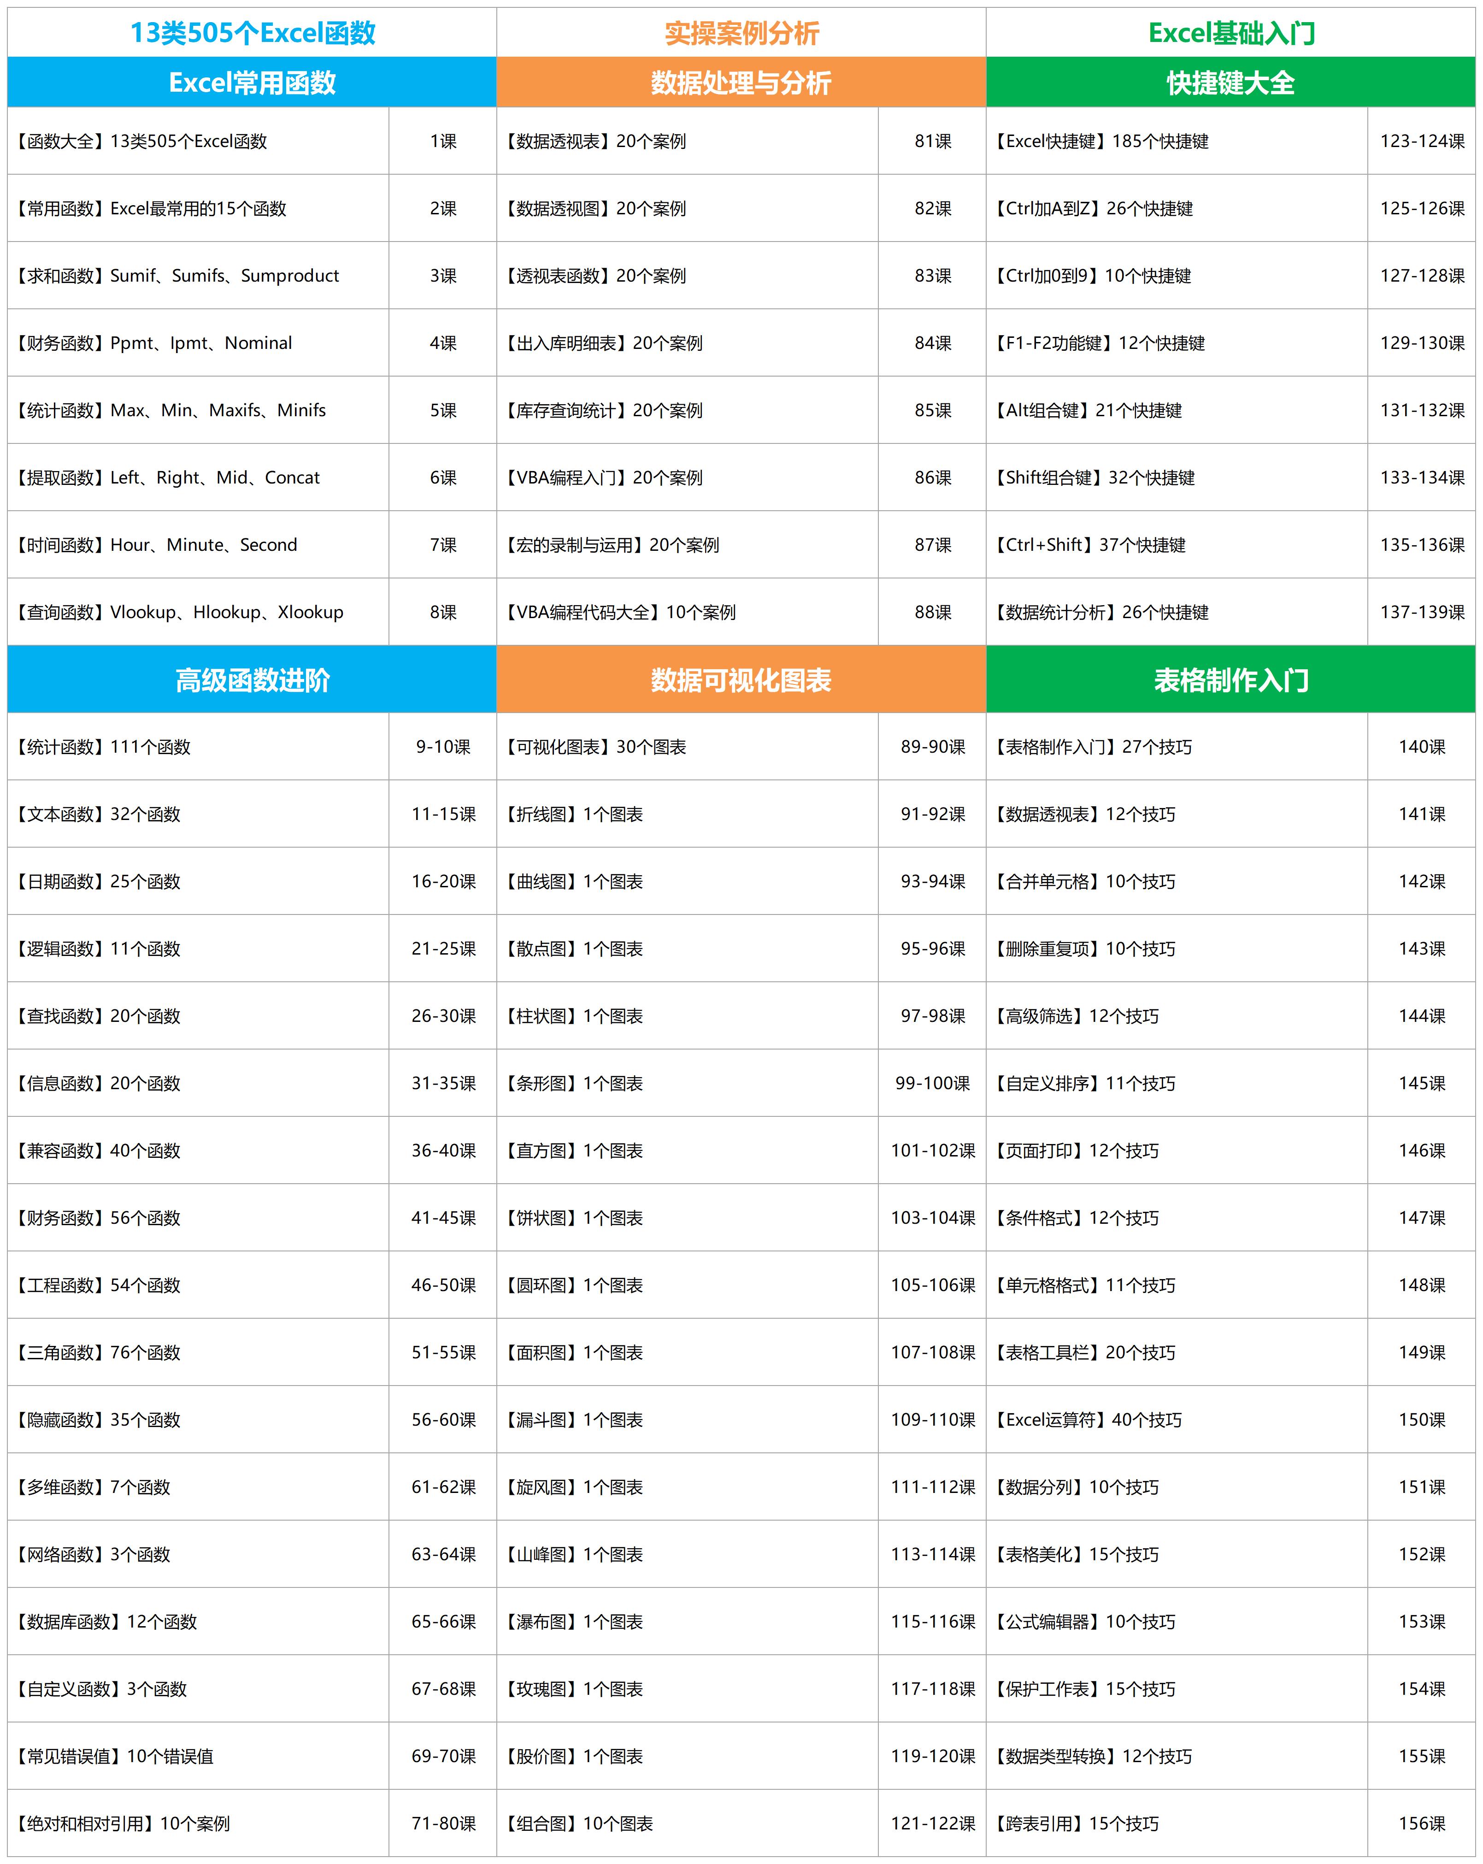Click '【数据库函数】12个函数' cell
The height and width of the screenshot is (1864, 1483).
click(x=199, y=1622)
